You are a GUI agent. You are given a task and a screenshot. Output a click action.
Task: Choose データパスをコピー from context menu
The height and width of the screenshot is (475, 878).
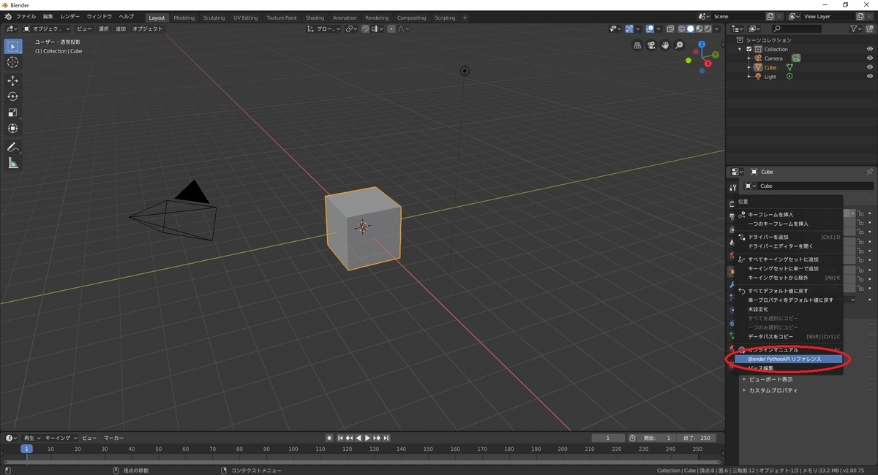789,336
